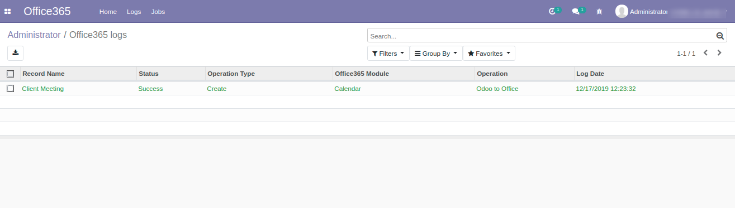
Task: Go to next page arrow
Action: pos(720,53)
